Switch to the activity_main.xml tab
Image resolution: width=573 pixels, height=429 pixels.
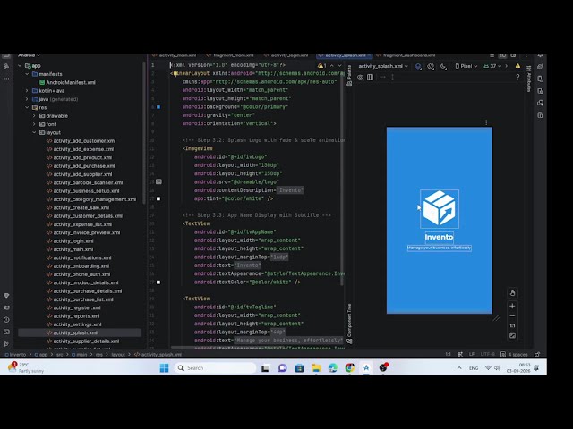[x=175, y=55]
